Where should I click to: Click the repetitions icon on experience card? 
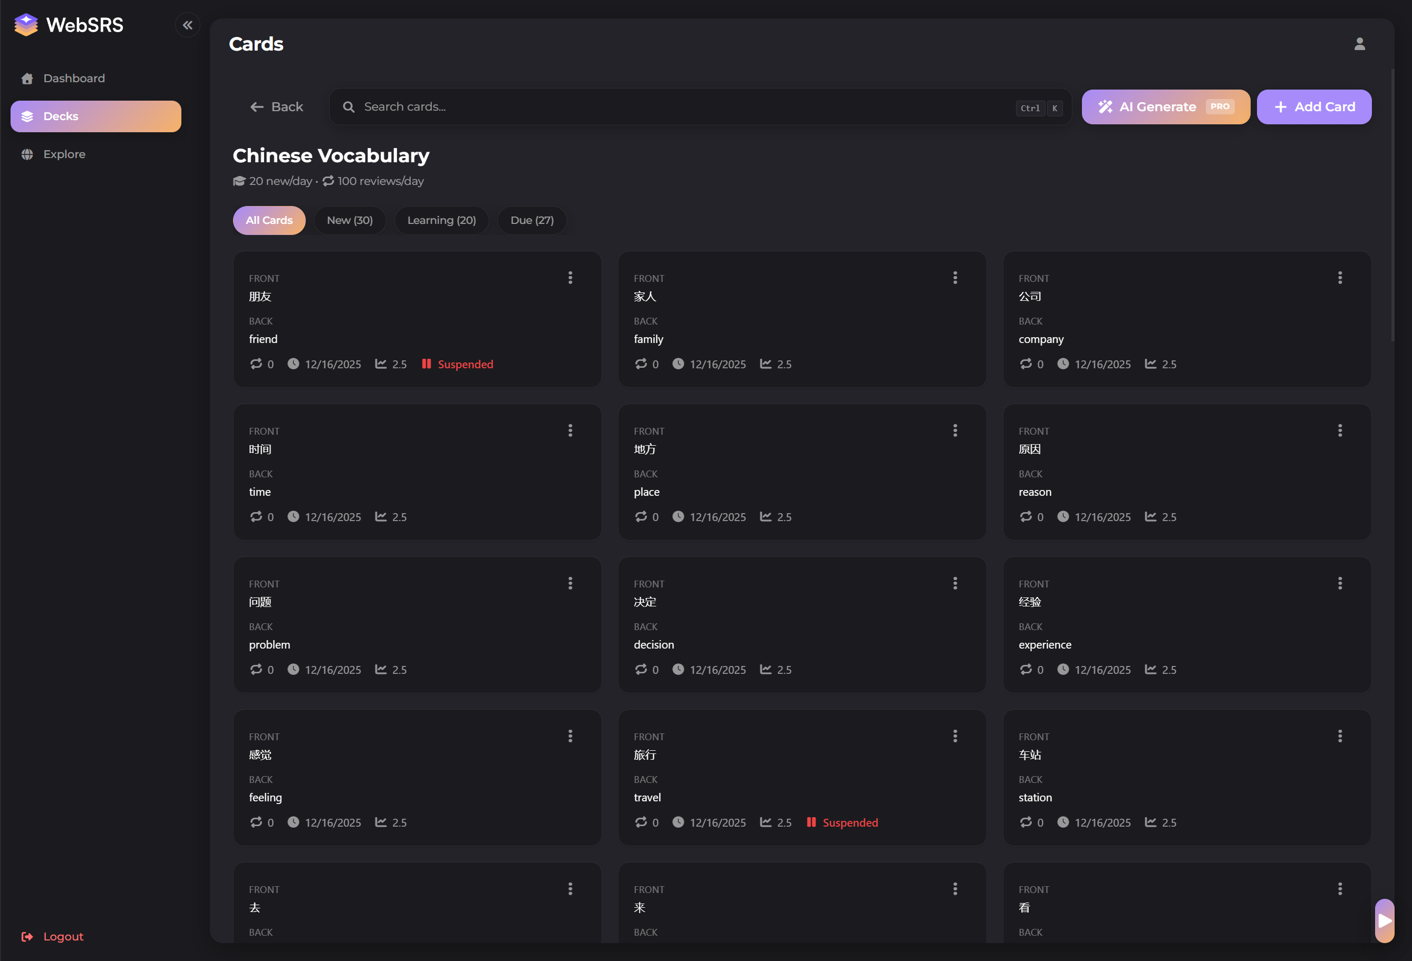click(1026, 669)
